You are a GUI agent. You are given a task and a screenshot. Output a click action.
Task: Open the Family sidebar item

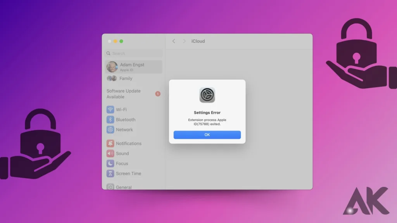125,78
